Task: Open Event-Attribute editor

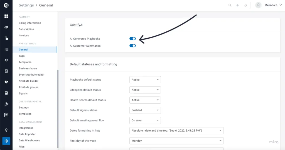Action: pos(32,74)
